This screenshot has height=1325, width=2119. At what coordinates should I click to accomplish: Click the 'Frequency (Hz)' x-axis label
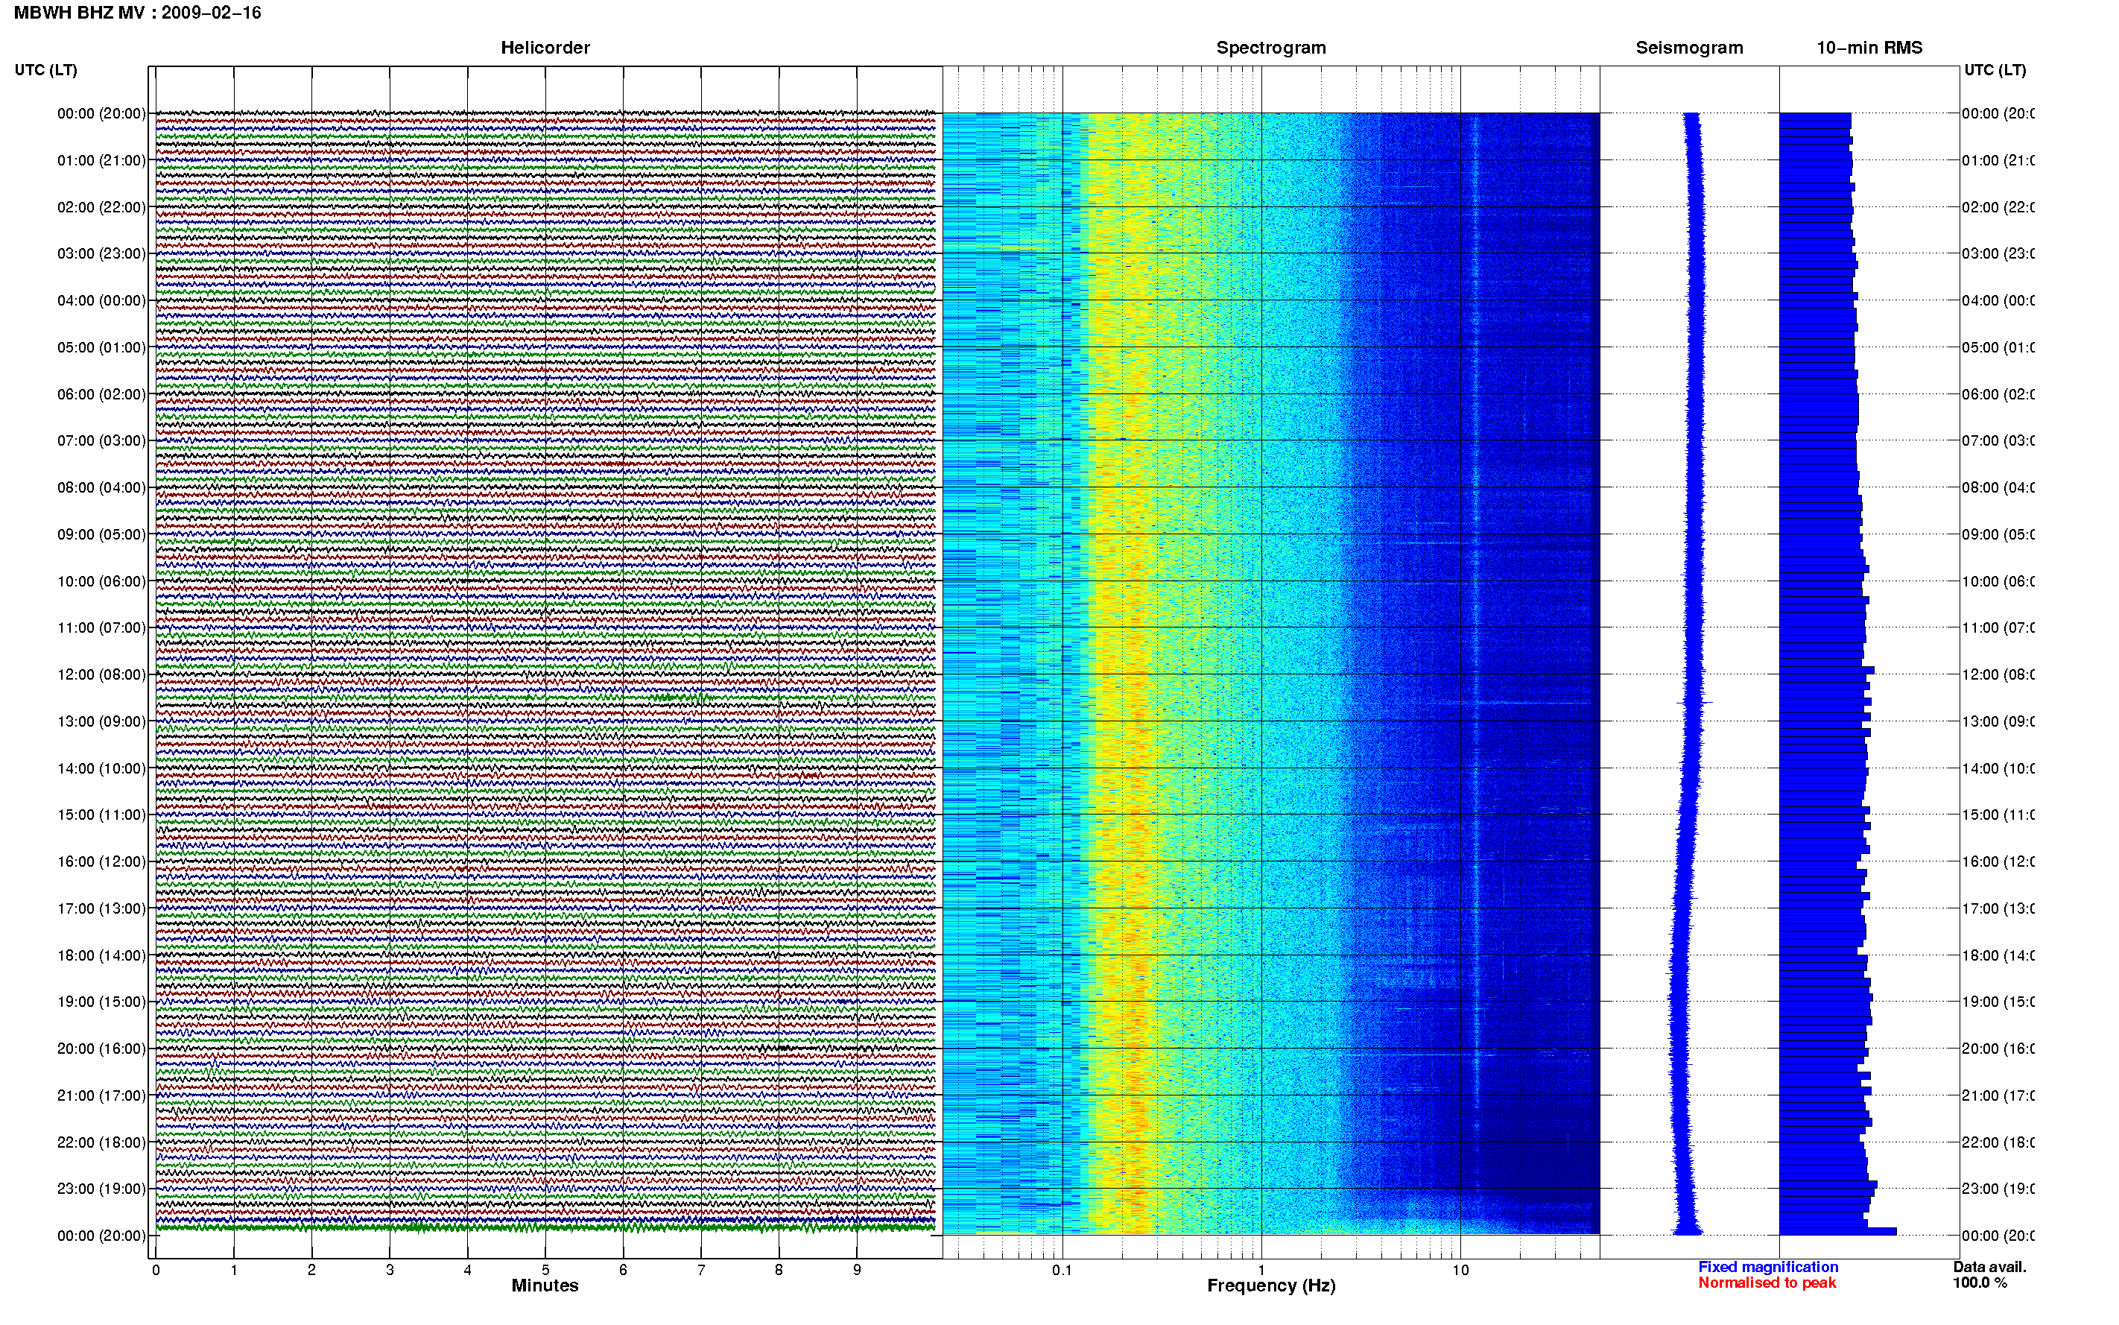pyautogui.click(x=1271, y=1286)
